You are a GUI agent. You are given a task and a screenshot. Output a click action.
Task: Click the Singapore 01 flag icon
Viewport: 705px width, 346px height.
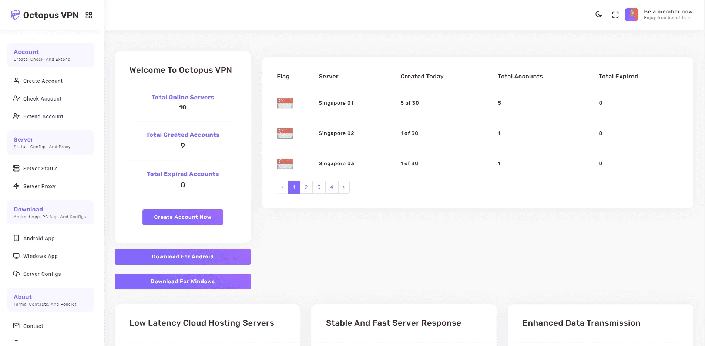pos(285,103)
